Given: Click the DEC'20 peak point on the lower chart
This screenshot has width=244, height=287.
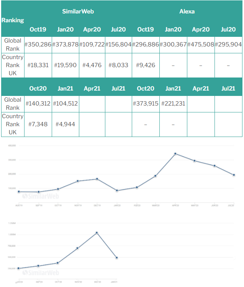Looking at the screenshot, I should pyautogui.click(x=97, y=233).
